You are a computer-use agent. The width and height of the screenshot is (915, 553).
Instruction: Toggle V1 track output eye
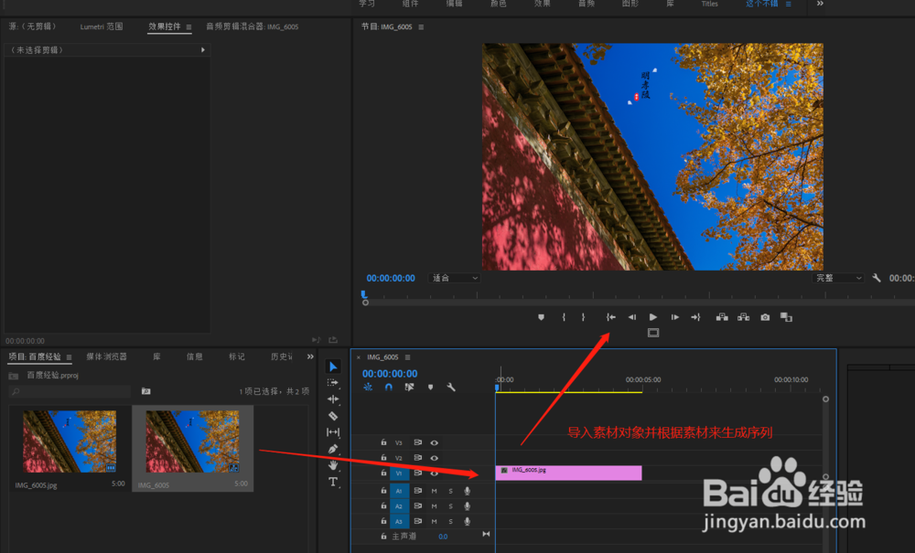tap(434, 473)
